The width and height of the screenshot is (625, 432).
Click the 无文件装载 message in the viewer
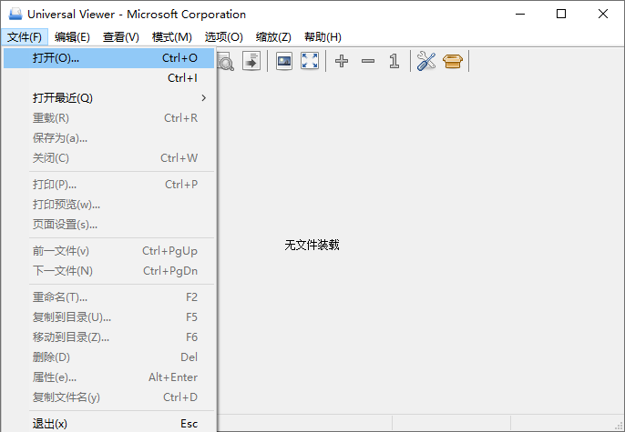coord(312,245)
